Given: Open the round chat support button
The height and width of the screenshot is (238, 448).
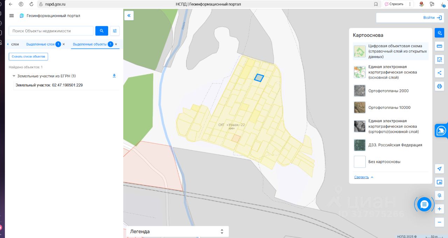Looking at the screenshot, I should (x=425, y=204).
